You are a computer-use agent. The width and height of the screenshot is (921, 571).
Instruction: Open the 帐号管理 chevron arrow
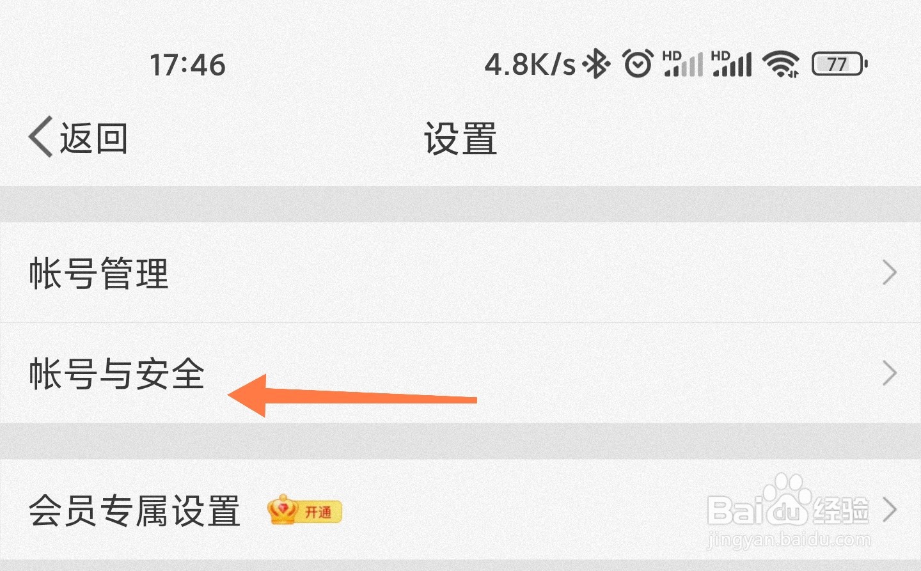889,273
